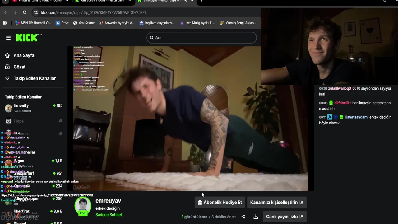Click the clip video player
398x224 pixels.
(190, 118)
